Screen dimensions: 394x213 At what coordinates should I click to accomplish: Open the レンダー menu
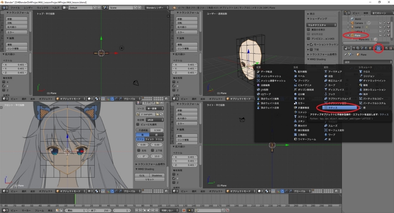tap(28, 8)
